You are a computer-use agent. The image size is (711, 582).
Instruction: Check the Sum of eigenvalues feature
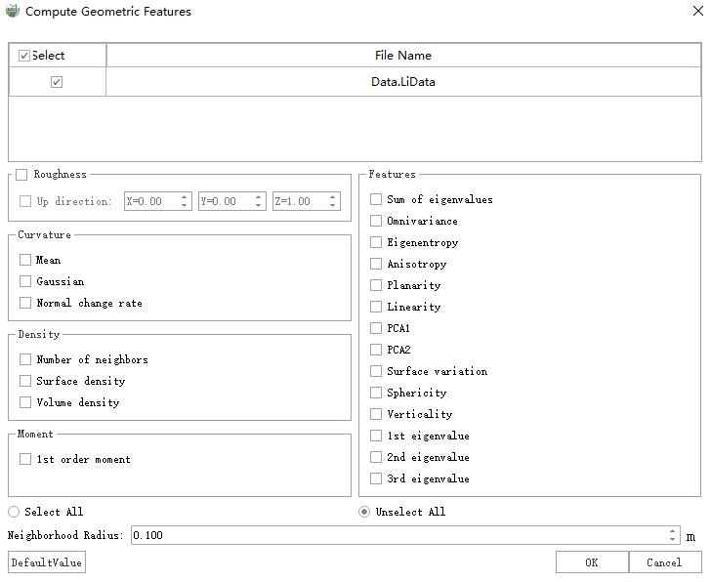(376, 200)
